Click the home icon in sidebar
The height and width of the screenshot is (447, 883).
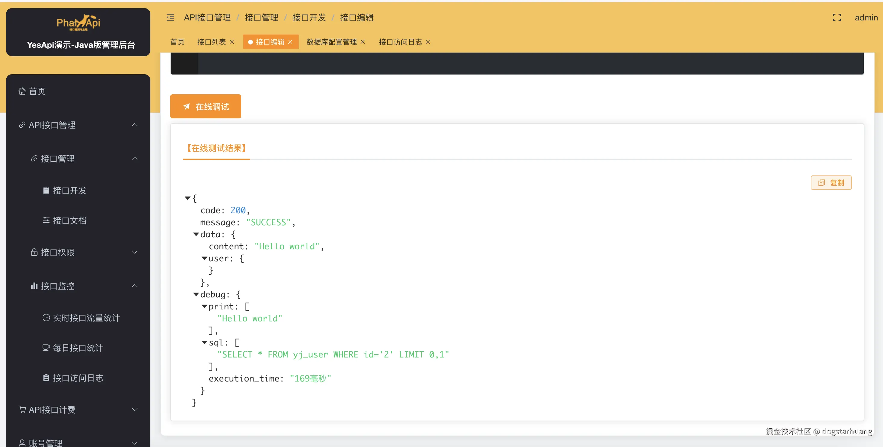[22, 91]
